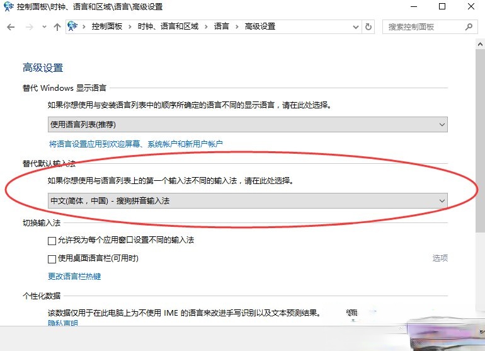
Task: Expand chevron before 控制面板 breadcrumb
Action: click(x=84, y=27)
